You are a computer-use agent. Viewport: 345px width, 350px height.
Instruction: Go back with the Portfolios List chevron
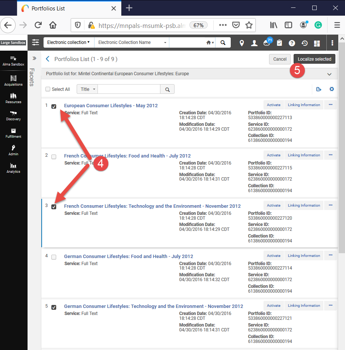click(48, 59)
